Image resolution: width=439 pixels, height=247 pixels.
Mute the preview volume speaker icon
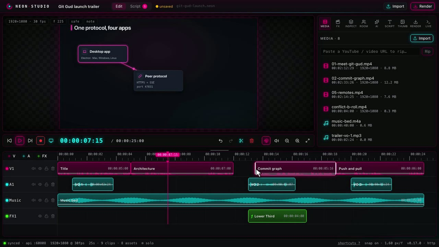coord(276,141)
